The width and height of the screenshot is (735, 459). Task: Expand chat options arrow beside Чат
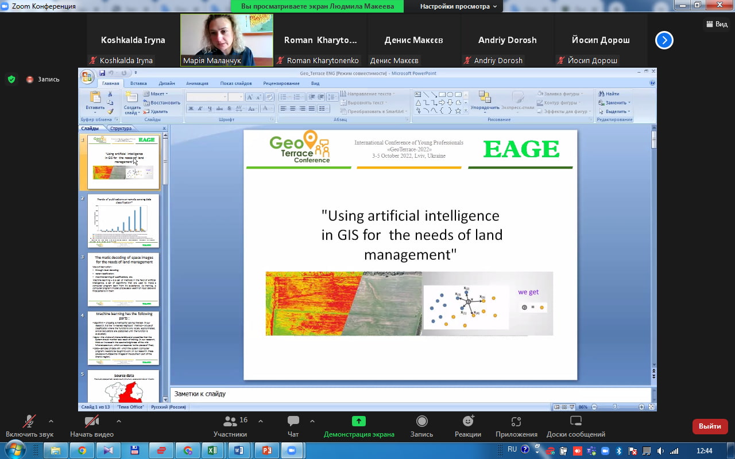point(312,421)
